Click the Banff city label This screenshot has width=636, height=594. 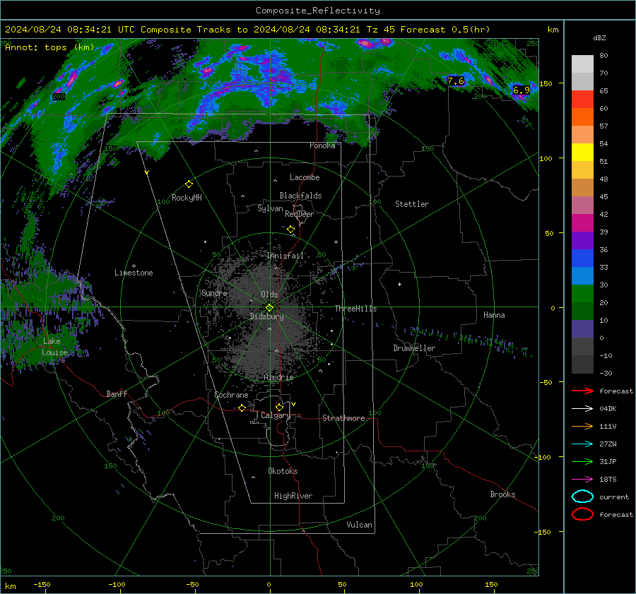[x=117, y=393]
